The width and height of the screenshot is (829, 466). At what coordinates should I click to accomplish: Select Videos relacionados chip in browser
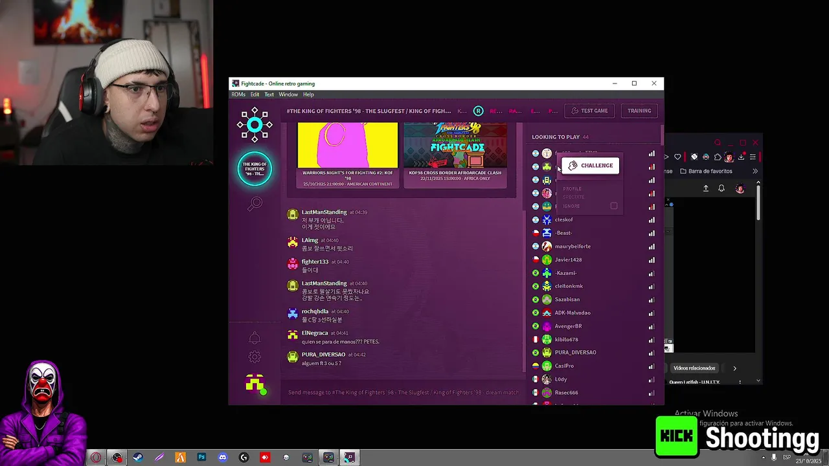tap(694, 368)
